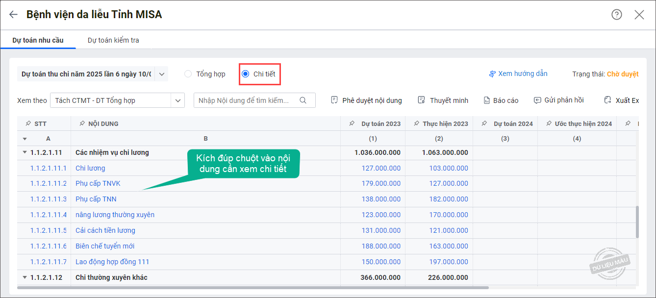Switch to Dự toán kiểm tra tab

pyautogui.click(x=113, y=40)
